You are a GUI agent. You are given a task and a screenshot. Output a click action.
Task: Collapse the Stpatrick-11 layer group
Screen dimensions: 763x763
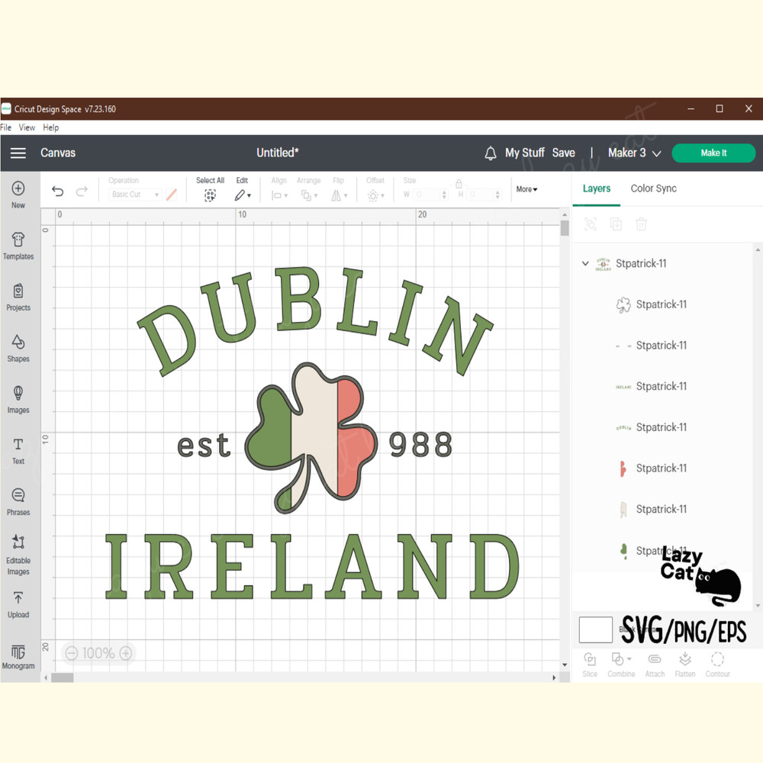tap(584, 262)
